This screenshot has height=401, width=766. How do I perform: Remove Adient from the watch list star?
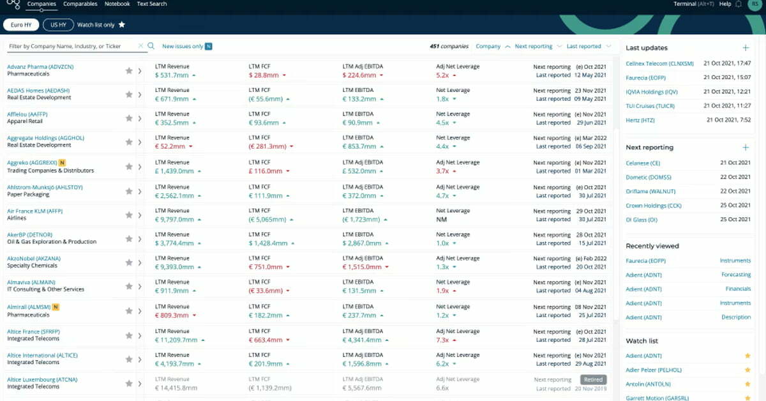(747, 356)
